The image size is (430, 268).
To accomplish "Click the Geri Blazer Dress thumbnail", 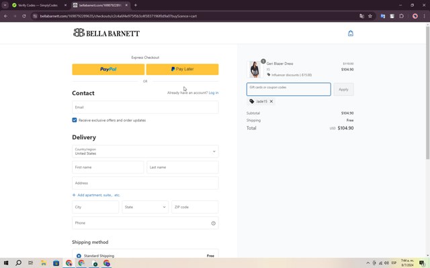I will coord(255,69).
